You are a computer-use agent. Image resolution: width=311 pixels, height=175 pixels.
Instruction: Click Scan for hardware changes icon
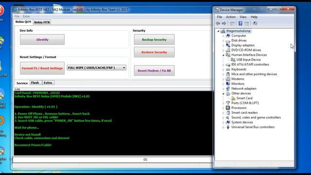coord(255,23)
